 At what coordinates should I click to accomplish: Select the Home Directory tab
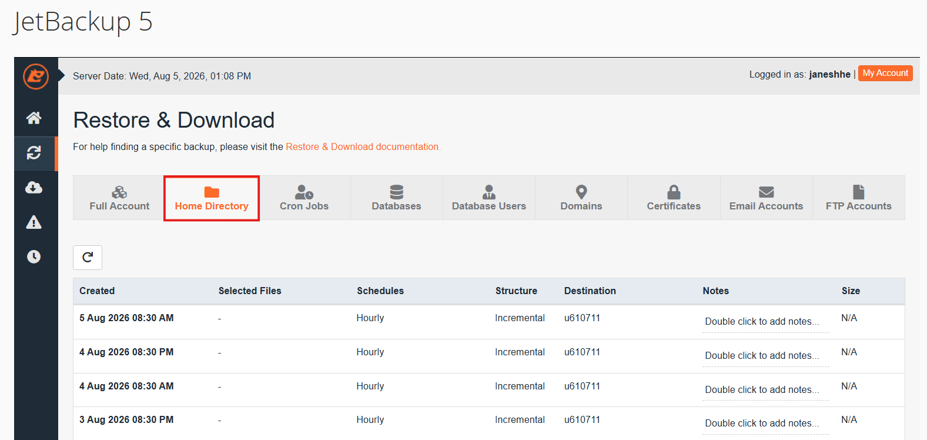[212, 198]
